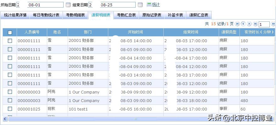Image resolution: width=276 pixels, height=125 pixels.
Task: Tick checkbox for 阿亮 row starting 08-09 09:00:00
Action: (x=10, y=92)
